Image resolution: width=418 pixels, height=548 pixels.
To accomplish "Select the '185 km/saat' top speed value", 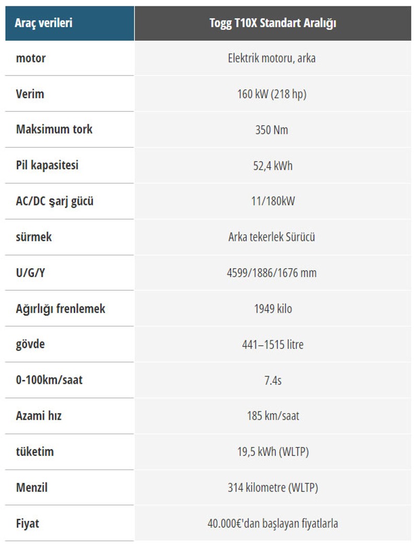I will (272, 416).
